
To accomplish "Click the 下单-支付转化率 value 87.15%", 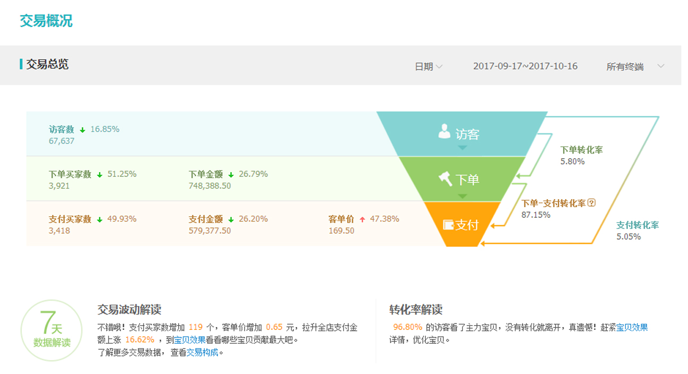I will click(x=536, y=215).
